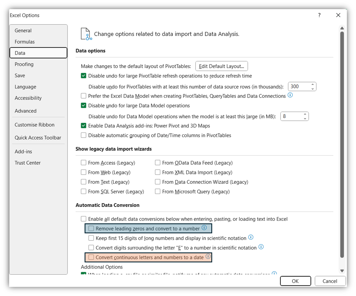Open help via the question mark icon
356x296 pixels.
[319, 15]
